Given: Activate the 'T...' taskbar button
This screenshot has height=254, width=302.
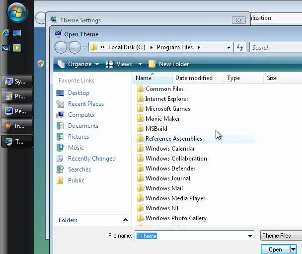Looking at the screenshot, I should [17, 142].
